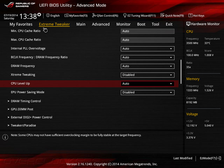Click the settings gear next to the clock

[x=39, y=14]
